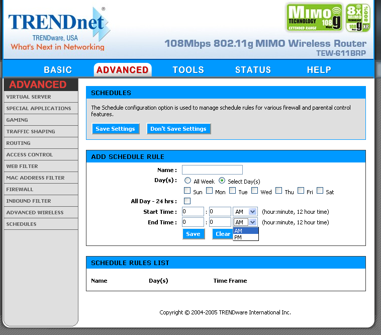Switch to the TOOLS tab
Viewport: 381px width, 335px height.
pyautogui.click(x=188, y=70)
